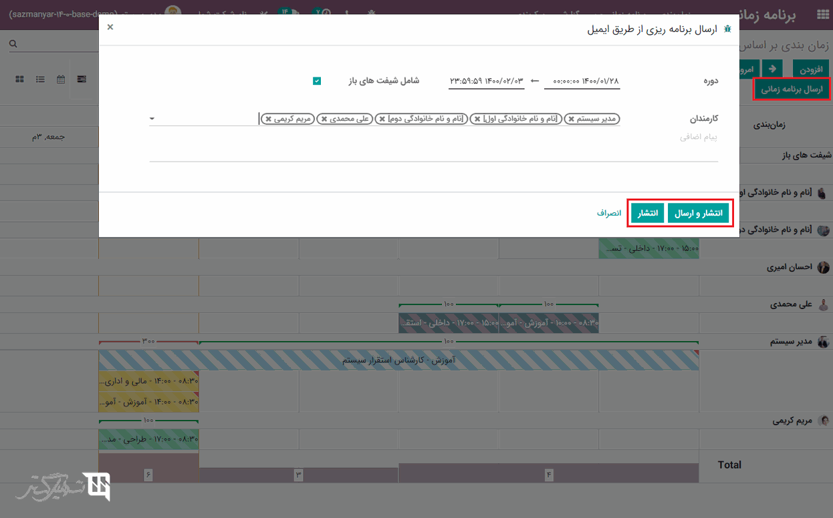
Task: Click the انتشار و ارسال button
Action: point(698,213)
